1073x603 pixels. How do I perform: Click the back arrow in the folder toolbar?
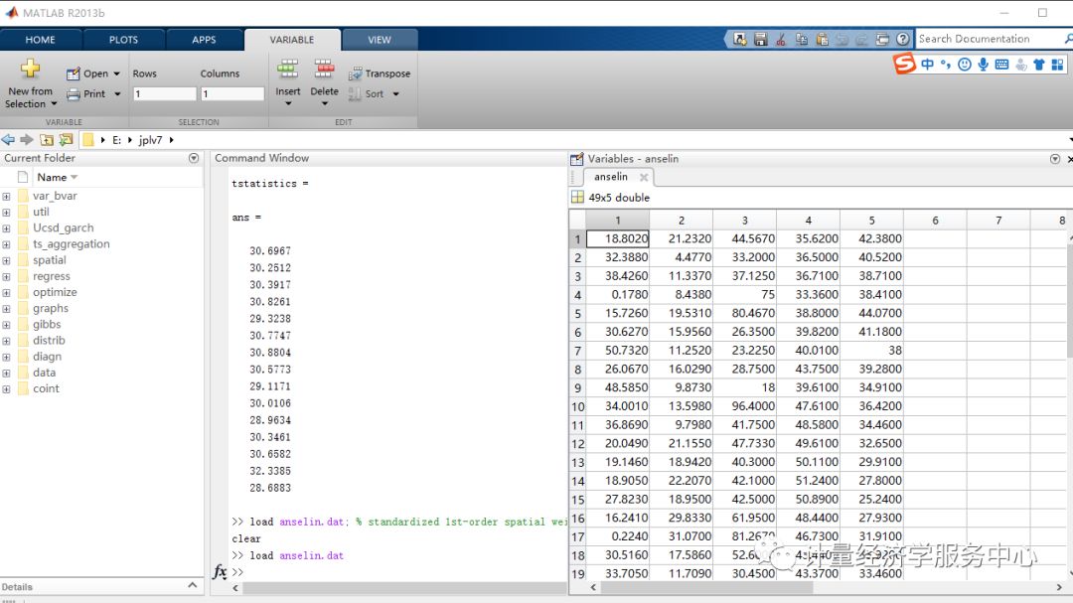click(x=8, y=140)
